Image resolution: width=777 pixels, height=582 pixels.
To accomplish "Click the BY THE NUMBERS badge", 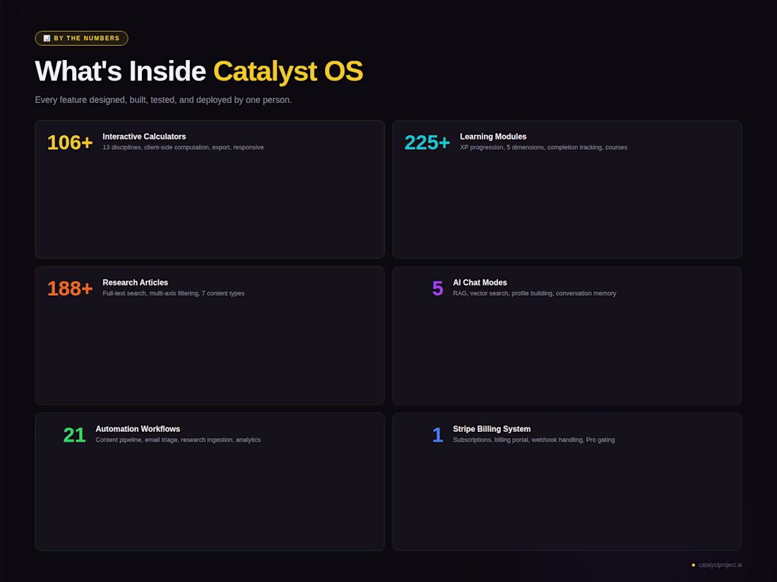I will tap(81, 38).
